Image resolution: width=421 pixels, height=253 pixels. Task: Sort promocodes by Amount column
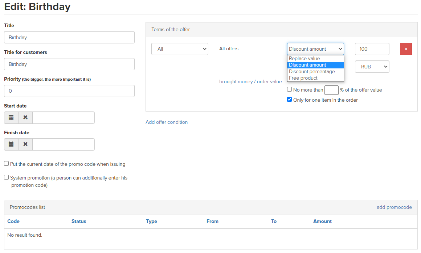tap(322, 222)
